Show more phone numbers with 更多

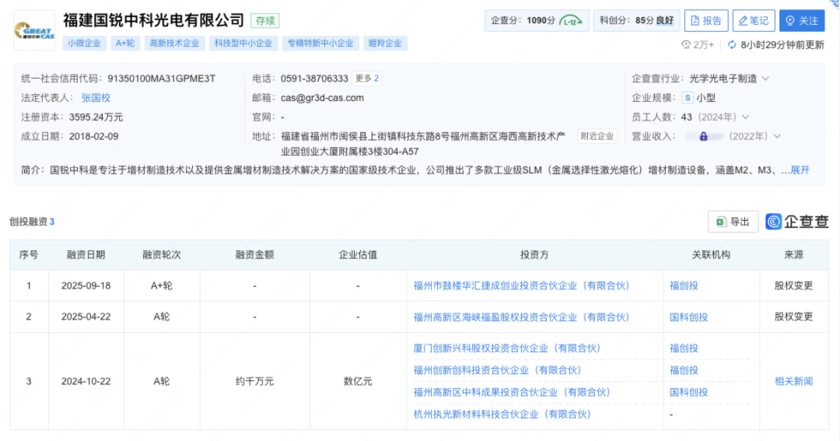pos(366,79)
